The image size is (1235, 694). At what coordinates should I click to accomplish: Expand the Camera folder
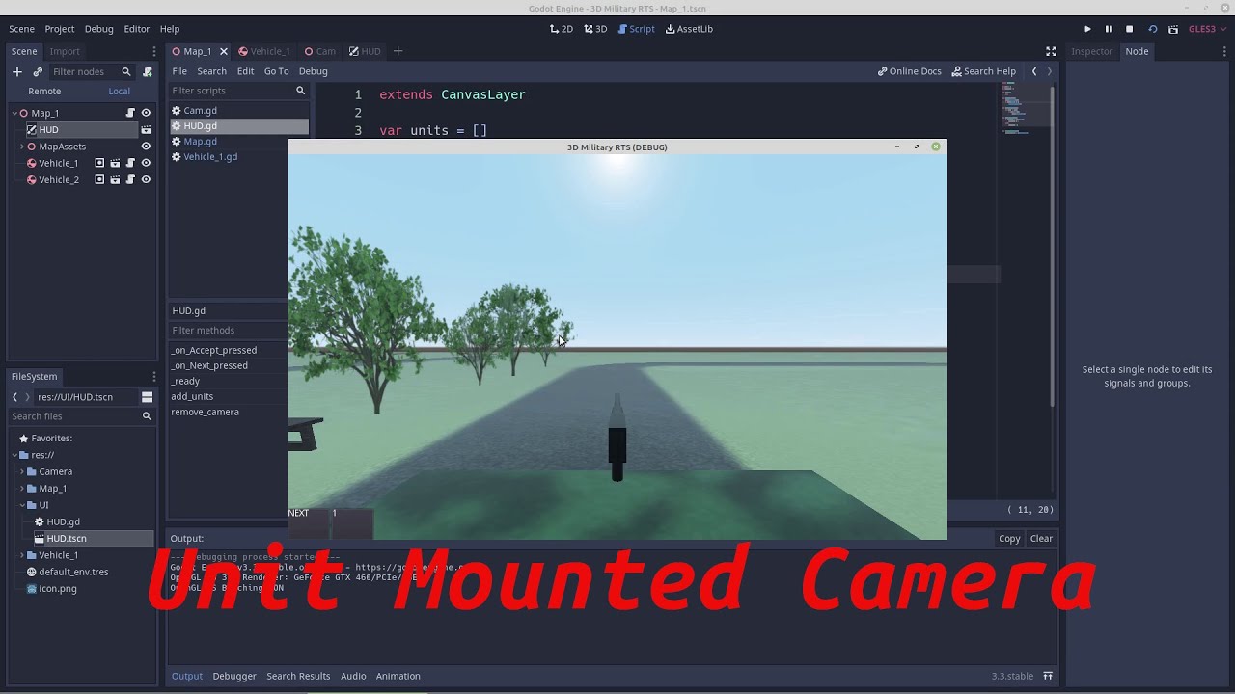pyautogui.click(x=22, y=471)
